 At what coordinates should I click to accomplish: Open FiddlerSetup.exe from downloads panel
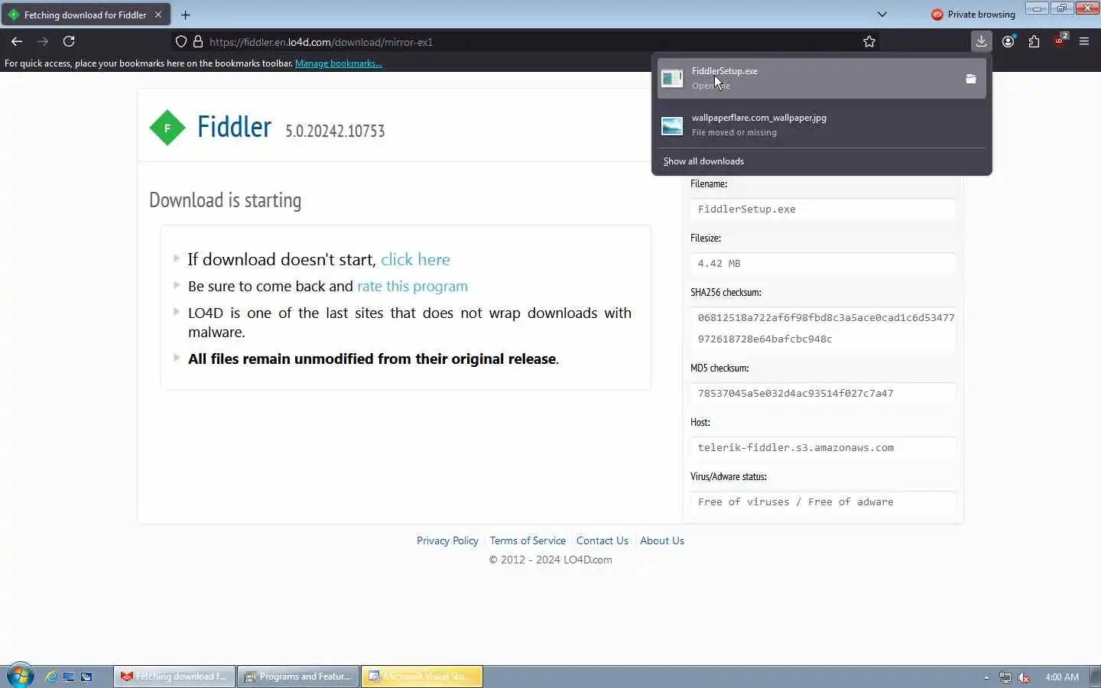(x=821, y=78)
